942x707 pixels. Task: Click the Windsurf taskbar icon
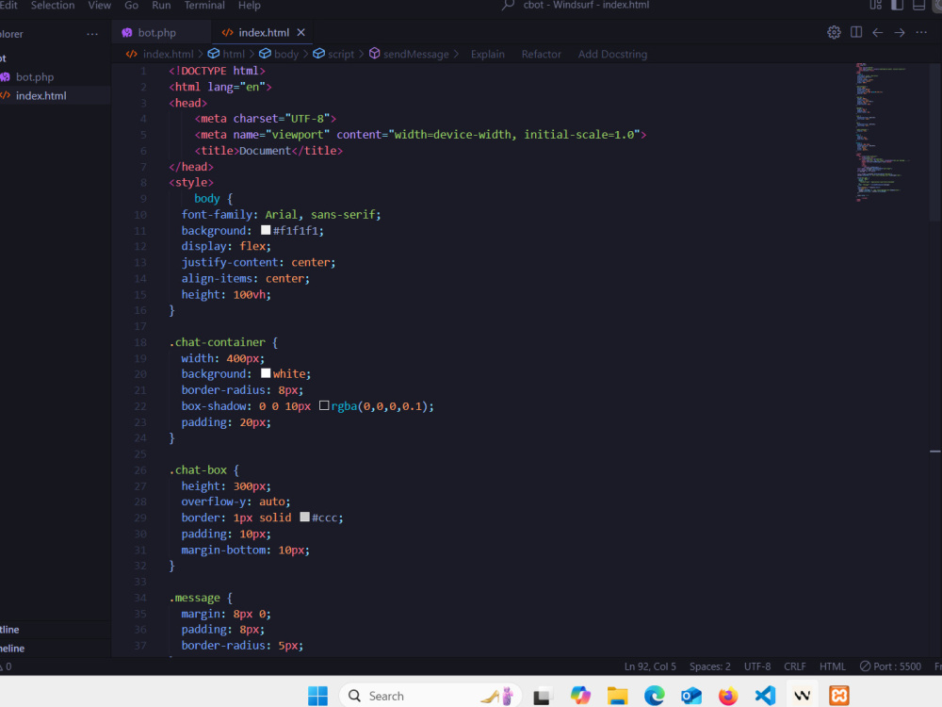tap(802, 696)
